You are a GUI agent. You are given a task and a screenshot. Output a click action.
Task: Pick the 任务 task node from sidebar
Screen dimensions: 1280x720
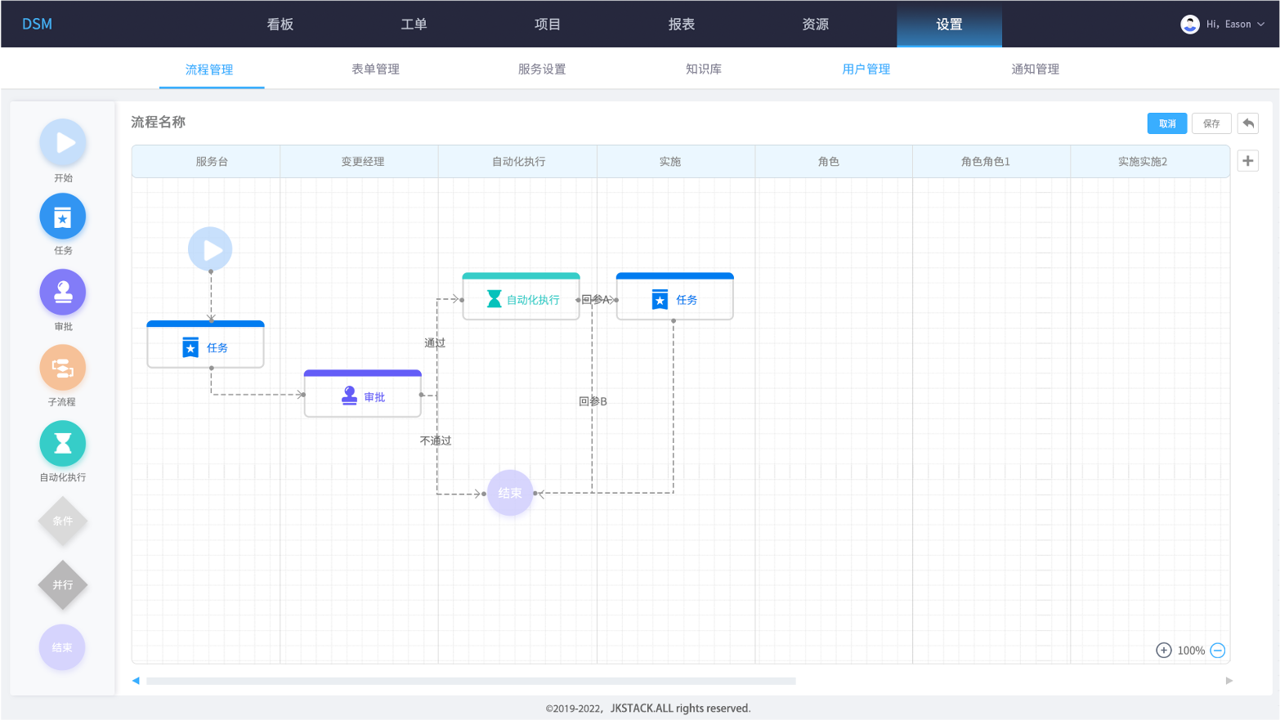pos(63,217)
